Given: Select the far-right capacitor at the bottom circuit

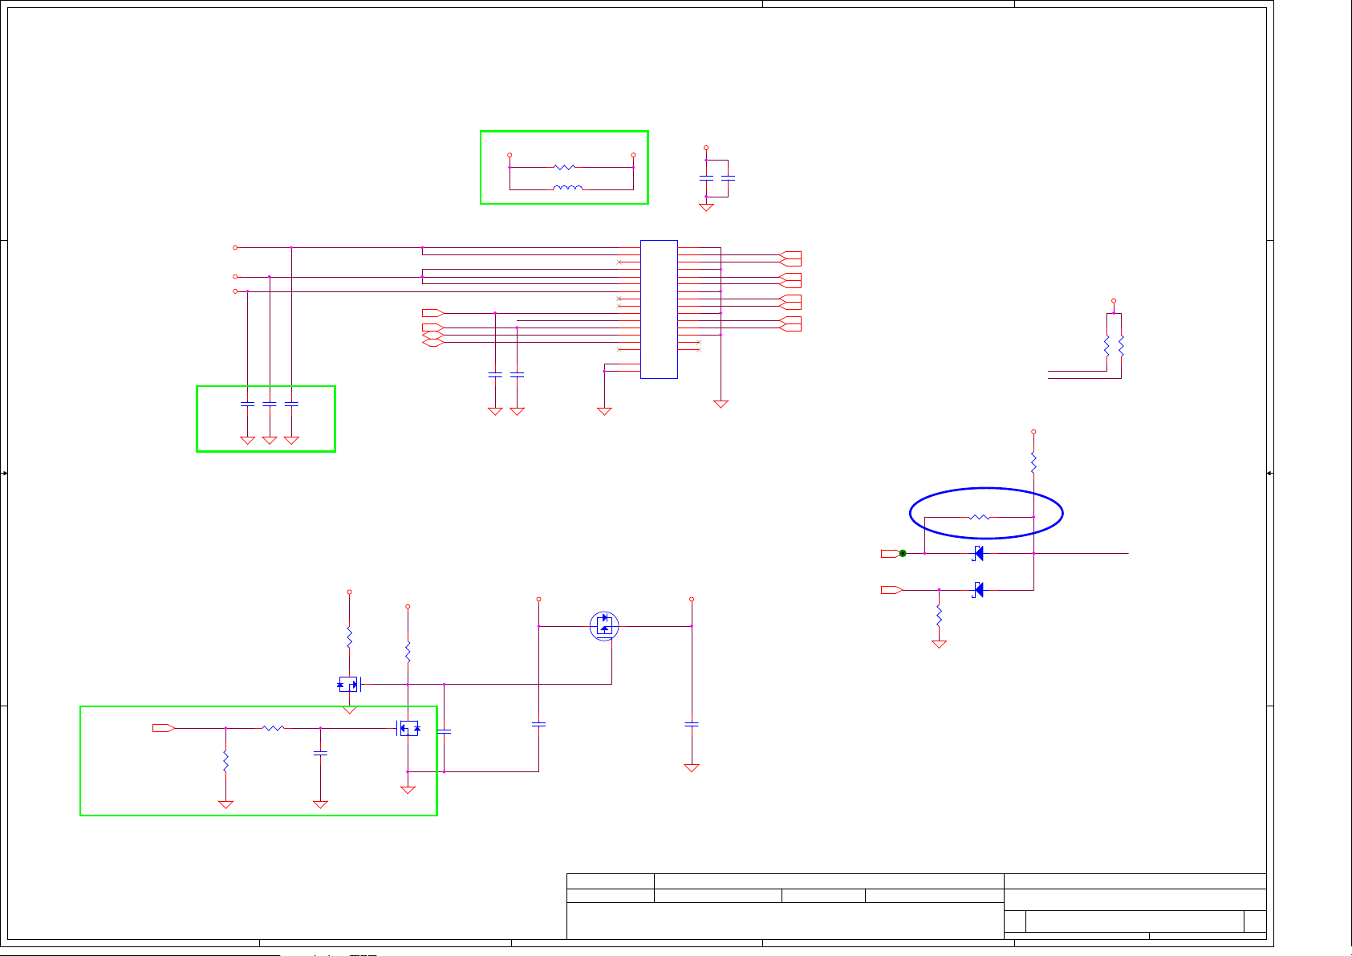Looking at the screenshot, I should click(x=692, y=724).
